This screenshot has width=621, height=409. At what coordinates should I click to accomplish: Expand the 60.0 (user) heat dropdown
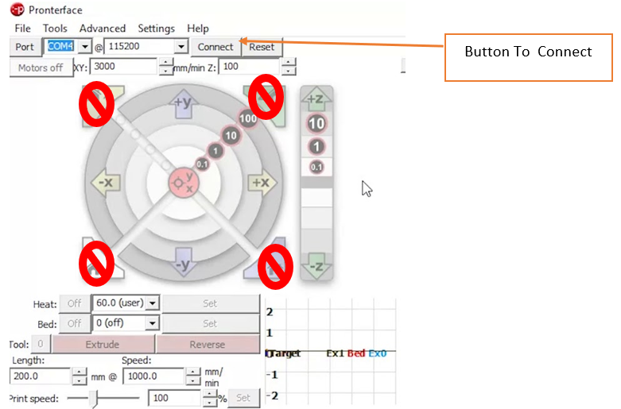point(153,303)
